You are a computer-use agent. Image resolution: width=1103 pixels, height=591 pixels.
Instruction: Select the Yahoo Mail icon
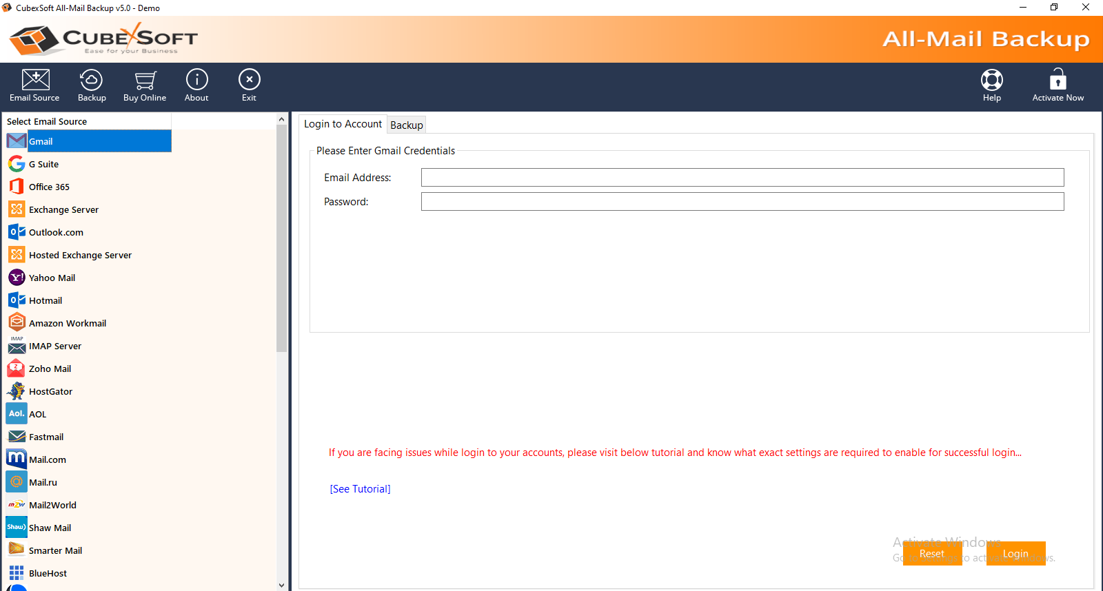(17, 278)
